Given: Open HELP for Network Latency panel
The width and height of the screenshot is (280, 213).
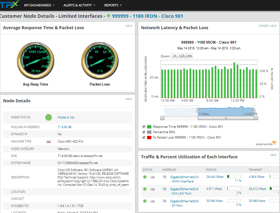Looking at the screenshot, I should (273, 26).
